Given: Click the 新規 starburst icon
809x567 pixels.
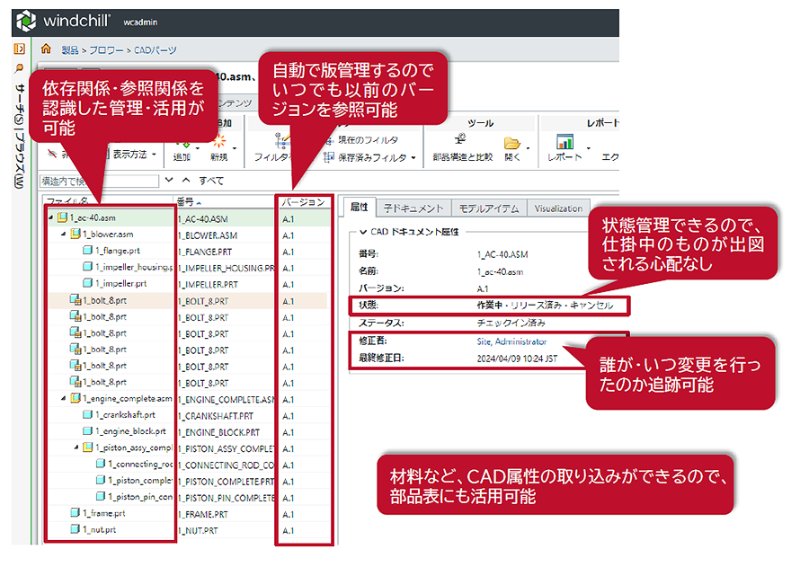Looking at the screenshot, I should [219, 141].
